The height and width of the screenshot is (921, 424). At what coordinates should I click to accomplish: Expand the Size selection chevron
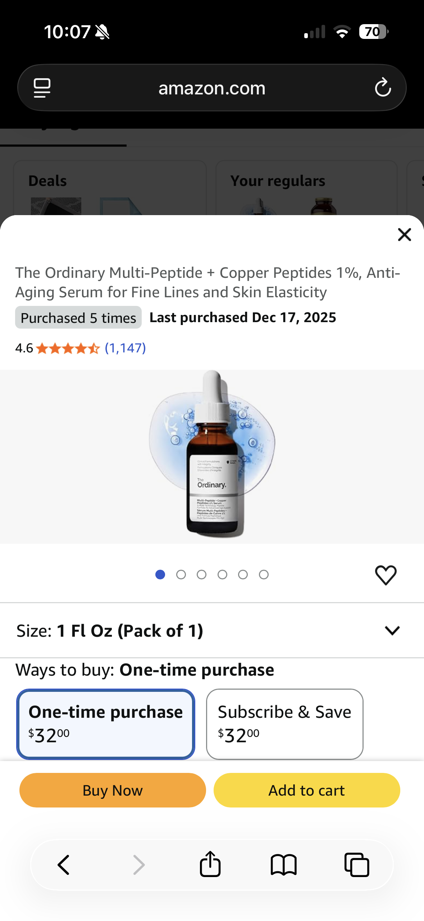392,631
